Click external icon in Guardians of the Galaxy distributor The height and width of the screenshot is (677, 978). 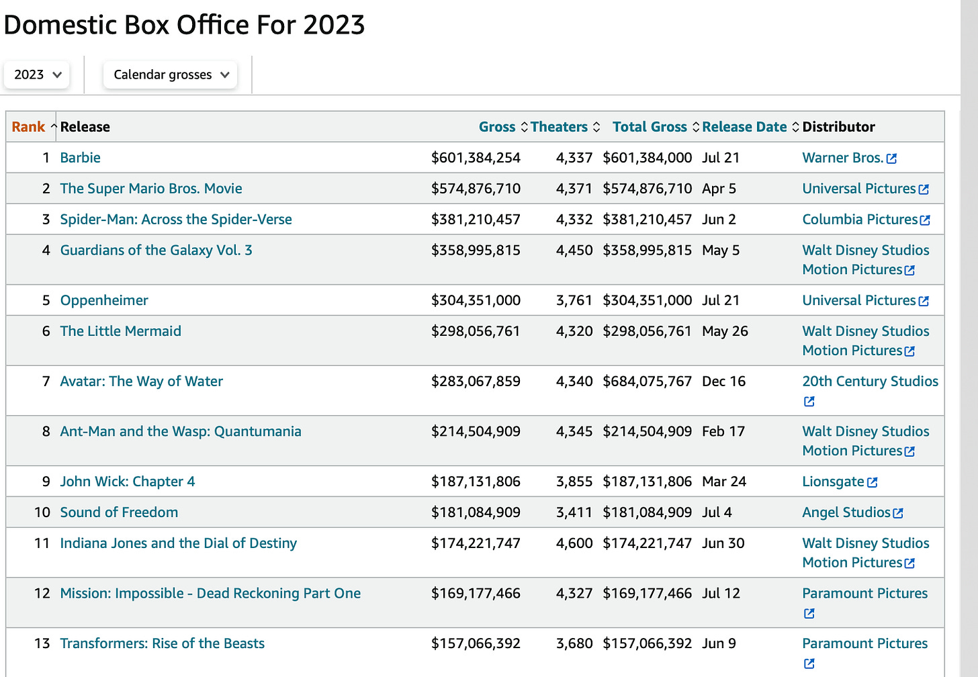click(909, 270)
